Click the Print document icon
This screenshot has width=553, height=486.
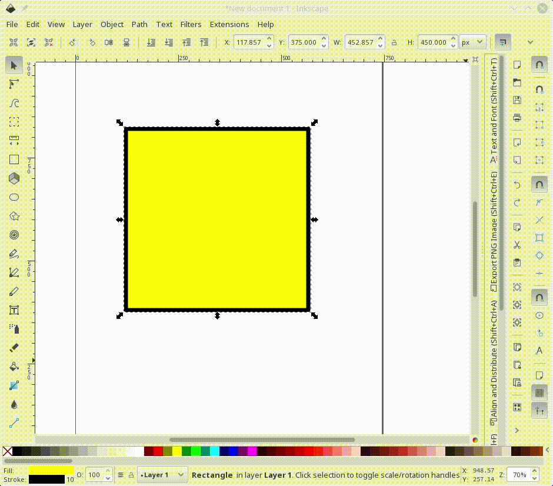coord(517,118)
